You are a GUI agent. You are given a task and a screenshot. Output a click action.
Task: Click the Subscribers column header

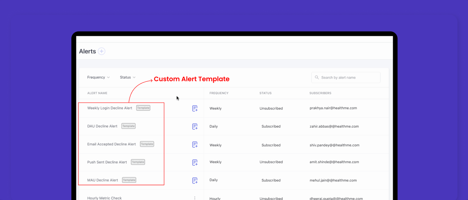(x=320, y=93)
